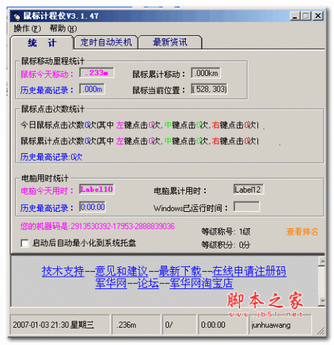Click the machine code text 2913530392-17953-2888839036
334x345 pixels.
pos(122,226)
